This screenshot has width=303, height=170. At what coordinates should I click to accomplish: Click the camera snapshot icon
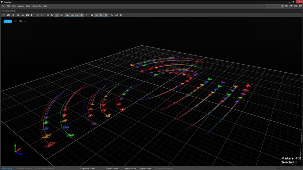click(x=27, y=15)
